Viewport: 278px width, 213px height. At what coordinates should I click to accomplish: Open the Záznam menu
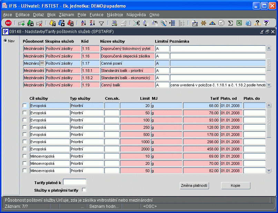click(x=66, y=15)
